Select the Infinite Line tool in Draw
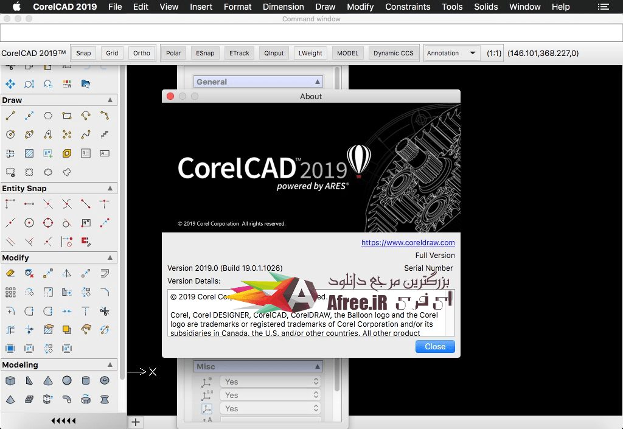 (x=29, y=116)
